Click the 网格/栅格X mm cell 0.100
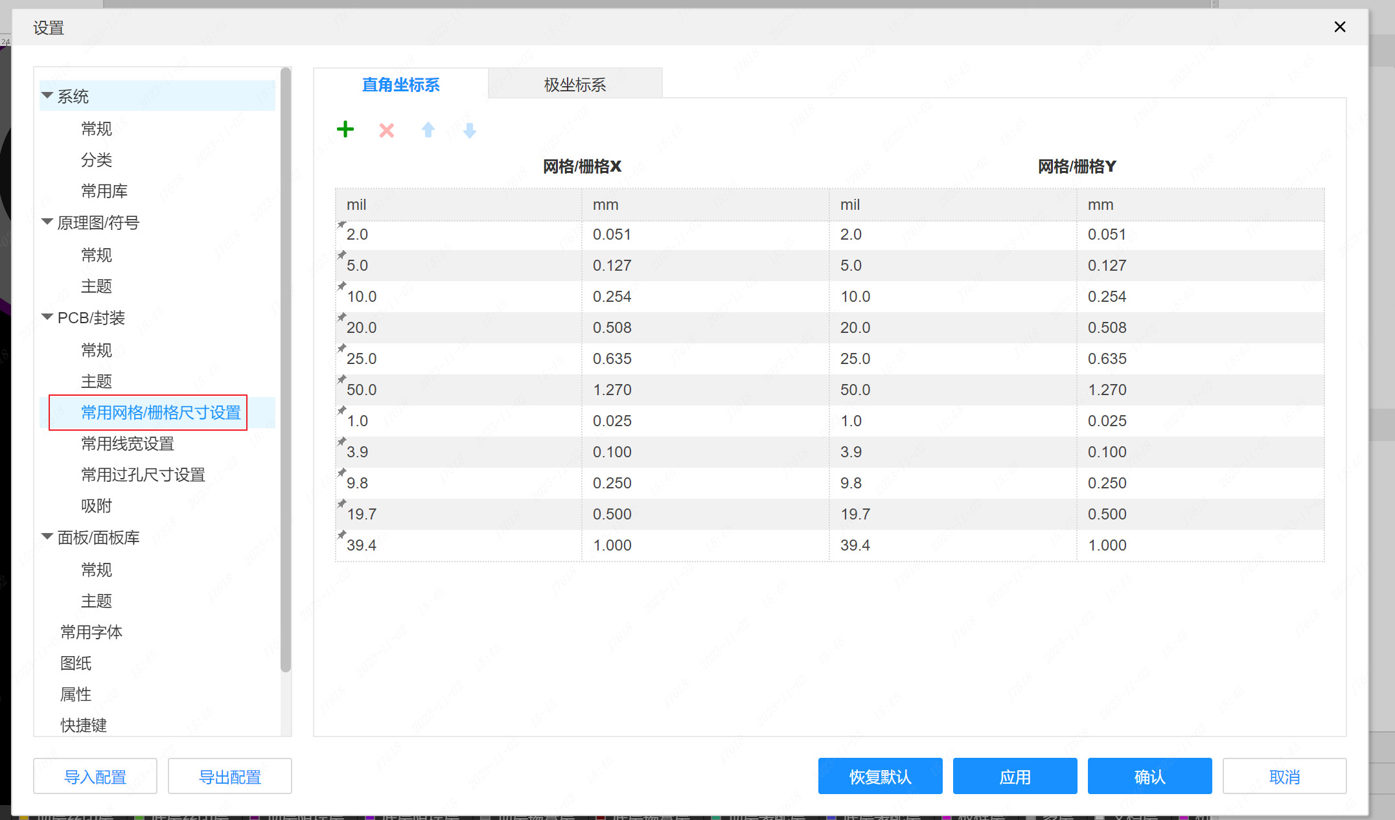The width and height of the screenshot is (1395, 820). point(705,452)
